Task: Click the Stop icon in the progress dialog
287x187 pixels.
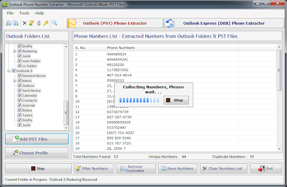Action: click(x=168, y=100)
